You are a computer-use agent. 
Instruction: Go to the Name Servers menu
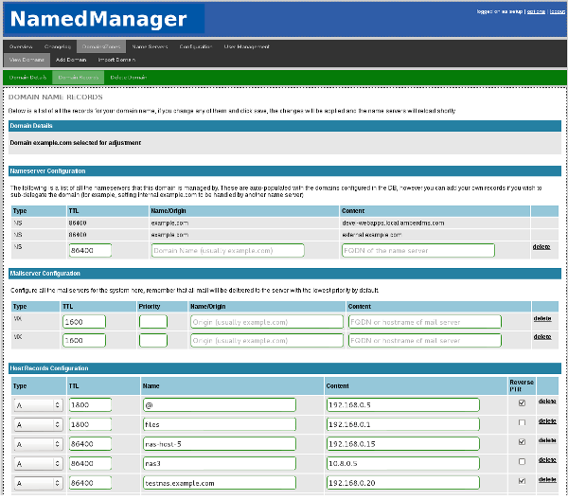coord(150,46)
